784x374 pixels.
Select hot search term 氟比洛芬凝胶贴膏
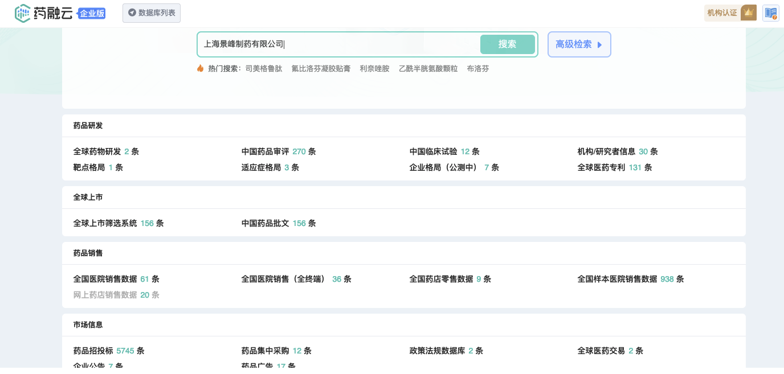(321, 69)
